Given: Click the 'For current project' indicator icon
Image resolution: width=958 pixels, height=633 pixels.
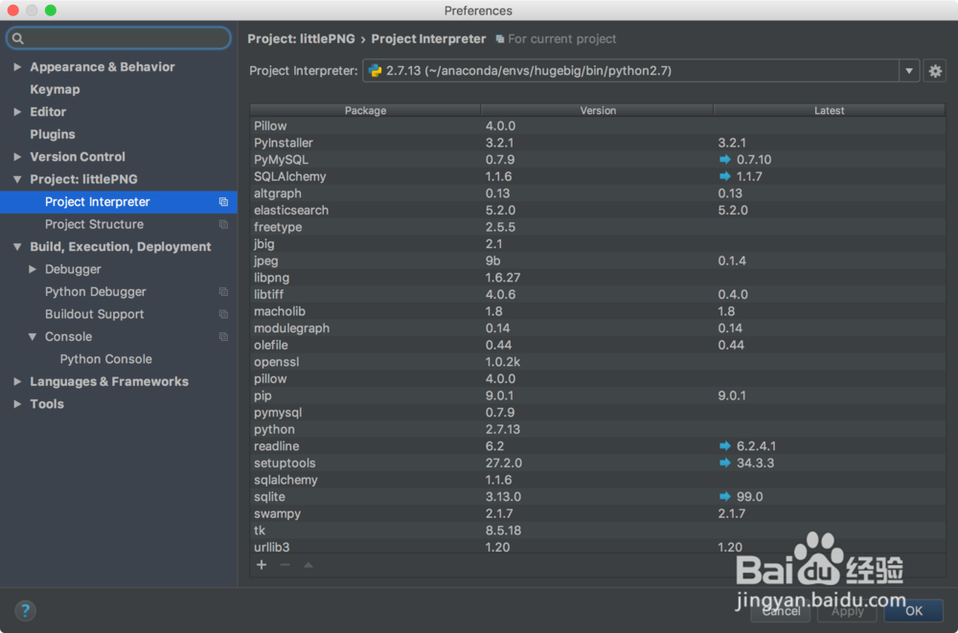Looking at the screenshot, I should point(500,38).
